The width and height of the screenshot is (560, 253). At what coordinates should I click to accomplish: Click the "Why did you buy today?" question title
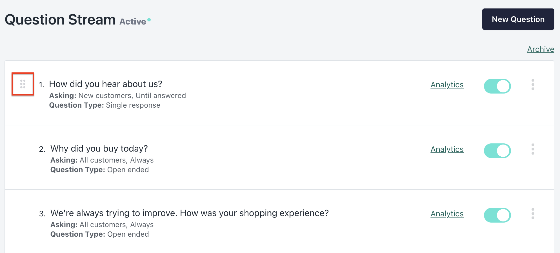99,148
